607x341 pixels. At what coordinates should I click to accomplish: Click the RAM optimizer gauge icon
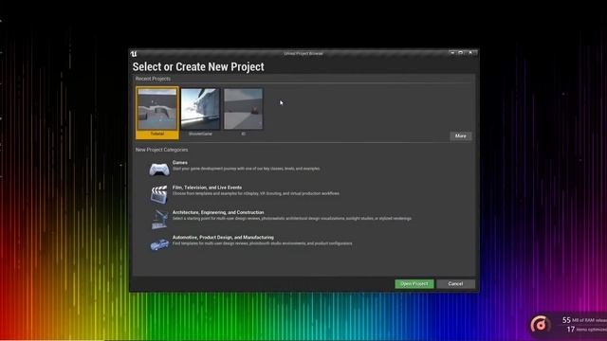pos(540,324)
